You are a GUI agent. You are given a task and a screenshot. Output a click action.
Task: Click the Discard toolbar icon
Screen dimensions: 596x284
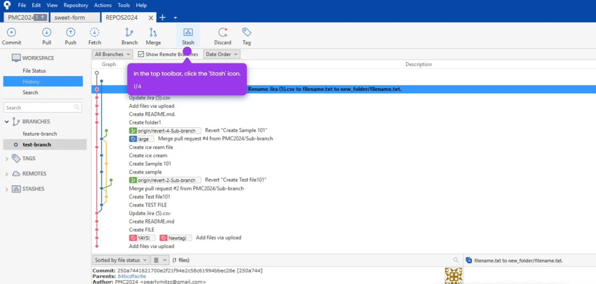pos(222,33)
